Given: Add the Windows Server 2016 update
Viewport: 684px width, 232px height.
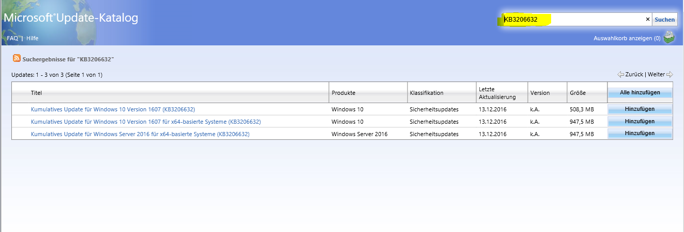Looking at the screenshot, I should pos(640,134).
